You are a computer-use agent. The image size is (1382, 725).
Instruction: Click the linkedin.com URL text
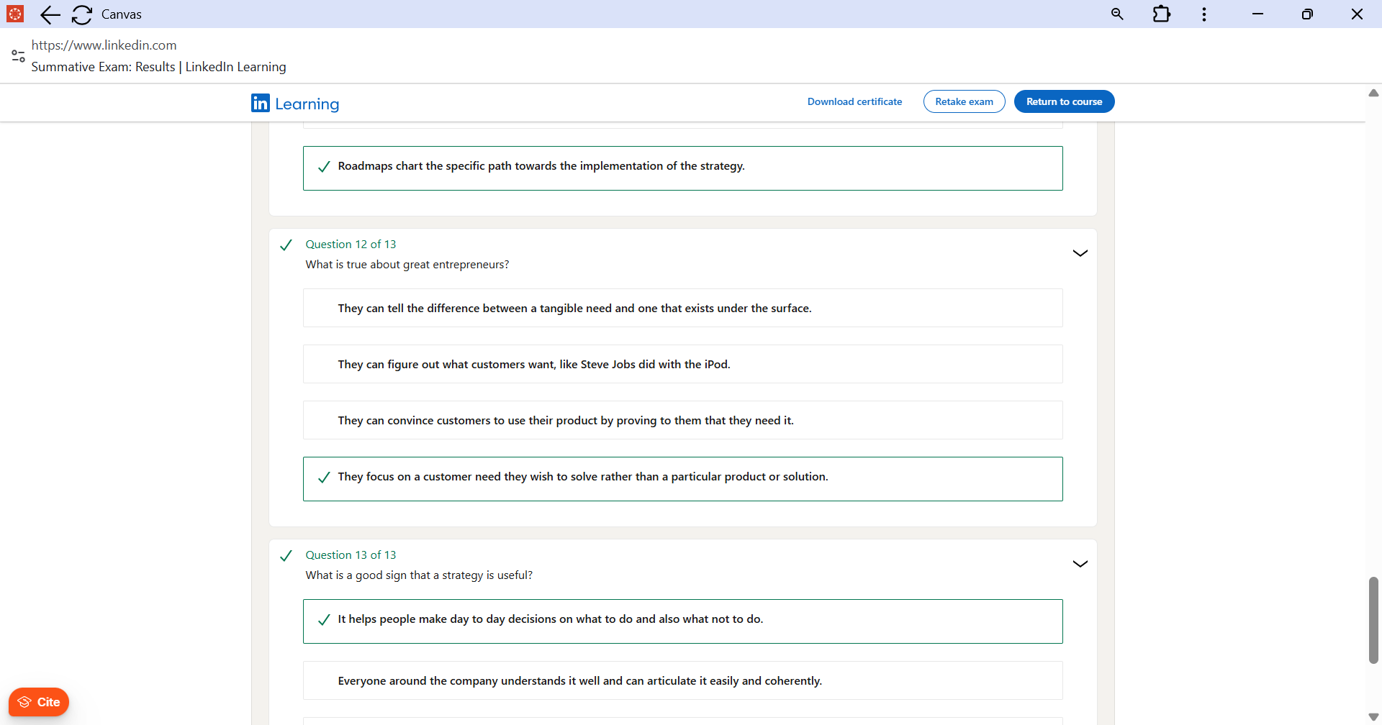click(104, 45)
